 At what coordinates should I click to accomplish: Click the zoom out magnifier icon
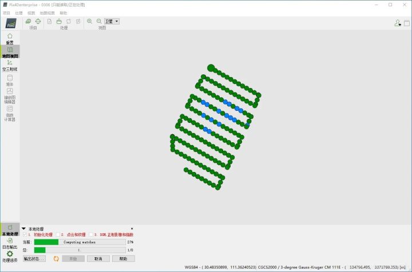[99, 21]
